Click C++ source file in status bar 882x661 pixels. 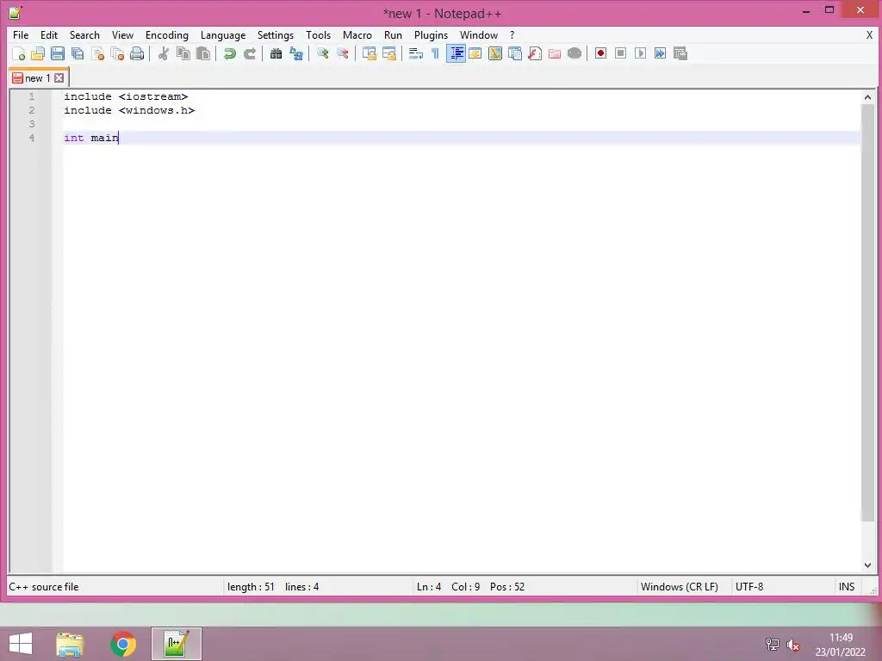(44, 587)
